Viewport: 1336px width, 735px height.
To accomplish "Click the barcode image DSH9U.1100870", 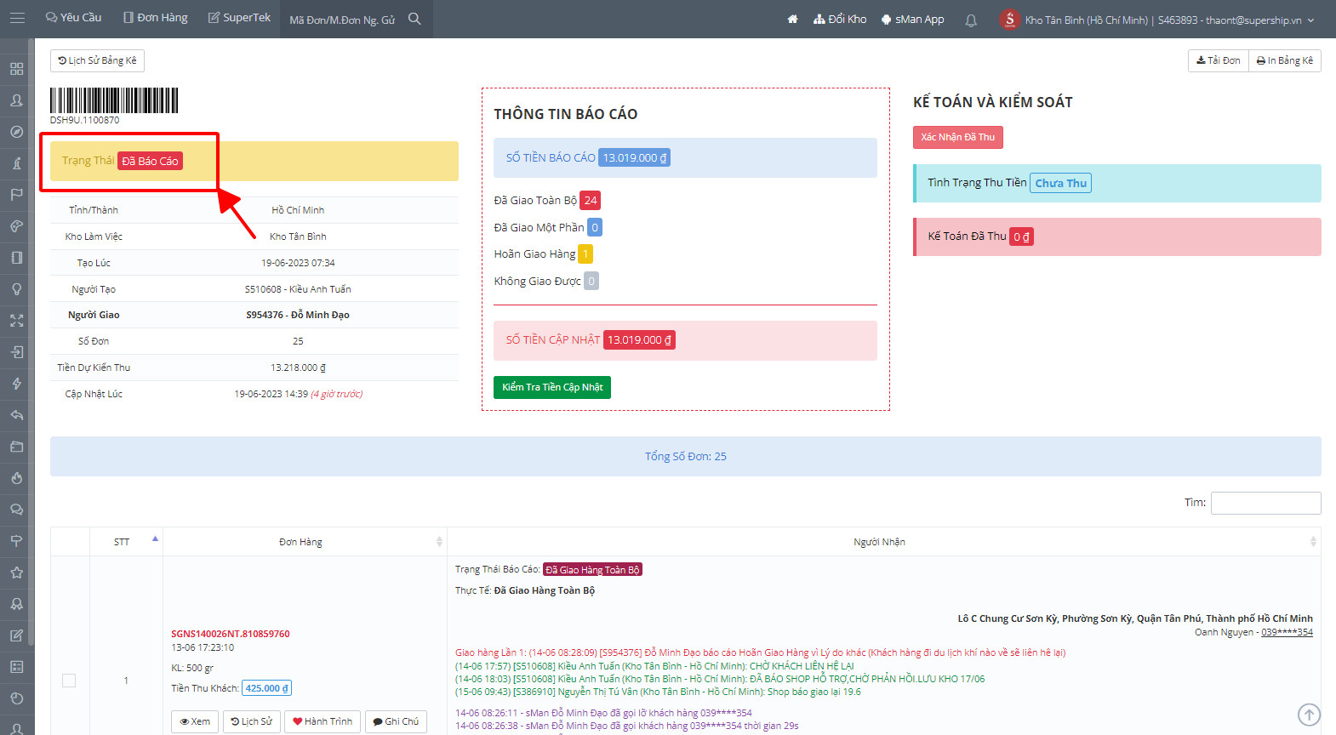I will pyautogui.click(x=114, y=100).
